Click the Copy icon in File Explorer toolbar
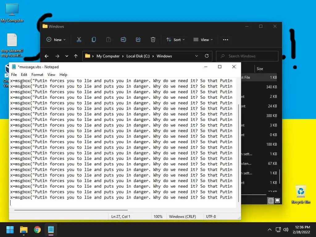Image resolution: width=316 pixels, height=237 pixels. click(x=94, y=40)
